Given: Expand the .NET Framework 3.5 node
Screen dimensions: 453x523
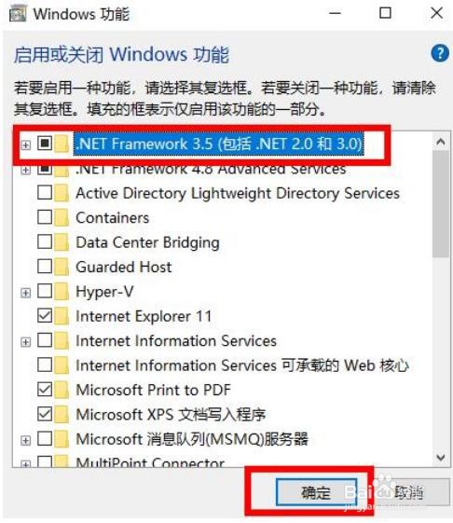Looking at the screenshot, I should tap(26, 145).
